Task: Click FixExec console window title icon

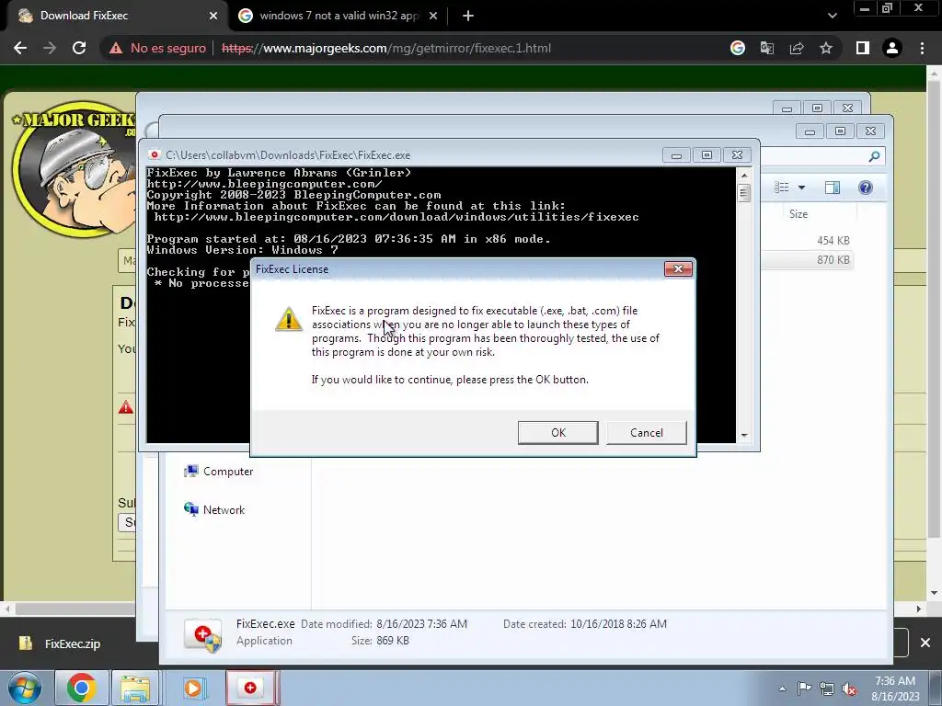Action: [x=155, y=154]
